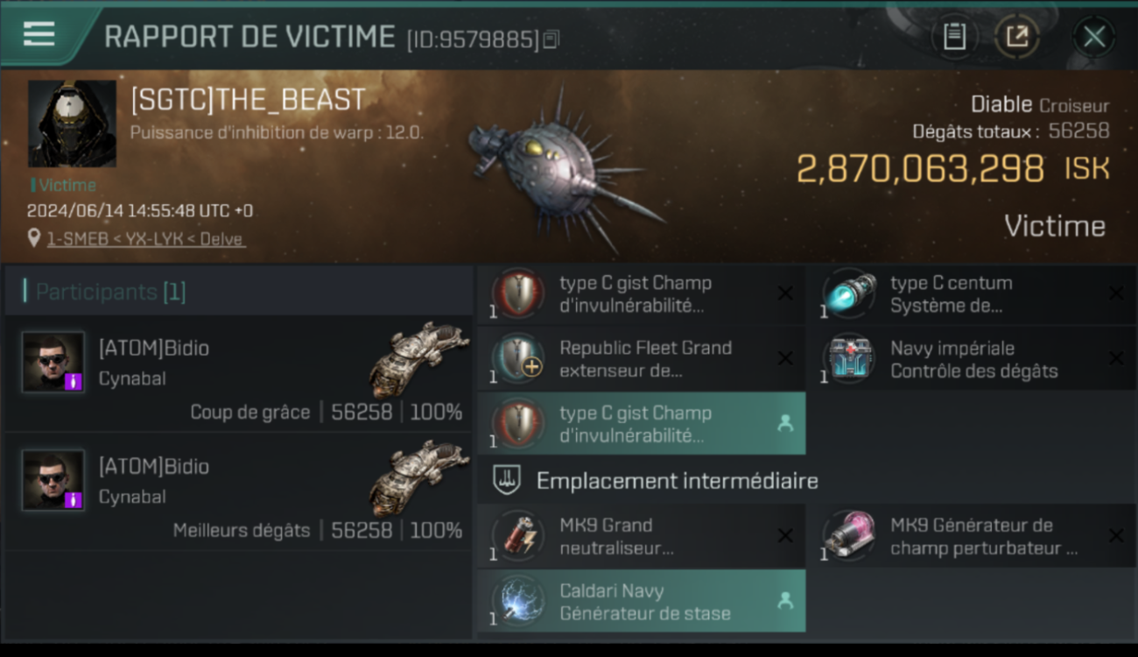Copy the report ID with the copy icon
The width and height of the screenshot is (1138, 657).
point(551,39)
